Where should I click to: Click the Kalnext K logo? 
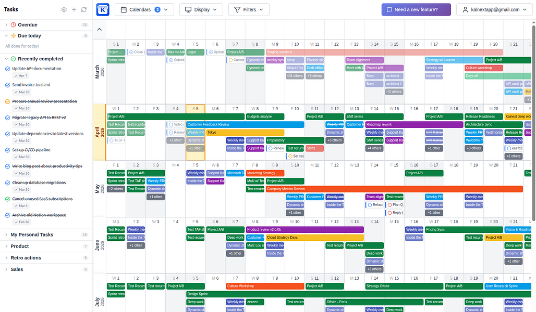(x=103, y=9)
